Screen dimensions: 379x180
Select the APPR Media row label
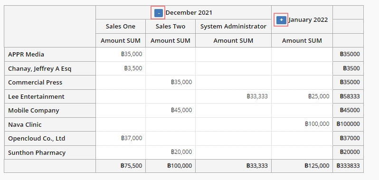pos(50,54)
